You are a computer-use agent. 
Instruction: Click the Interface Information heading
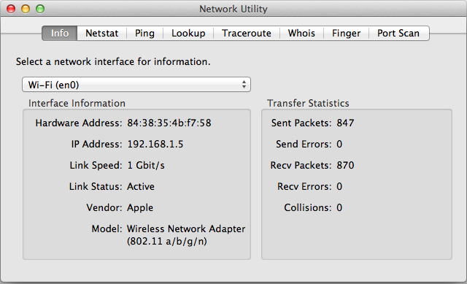(x=77, y=103)
